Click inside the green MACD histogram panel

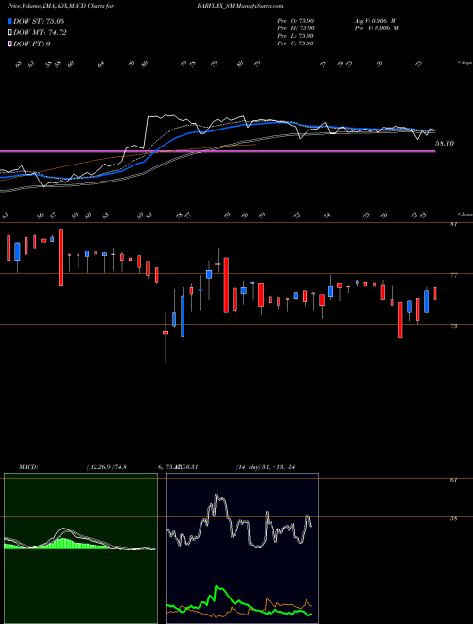click(x=80, y=548)
